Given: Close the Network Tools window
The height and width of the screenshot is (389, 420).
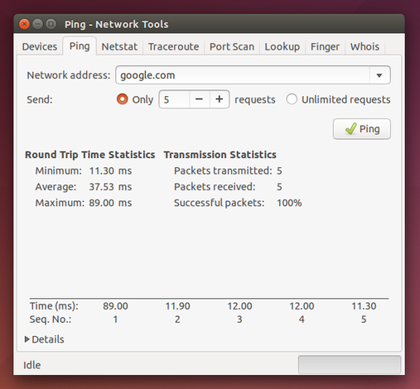Looking at the screenshot, I should click(24, 24).
